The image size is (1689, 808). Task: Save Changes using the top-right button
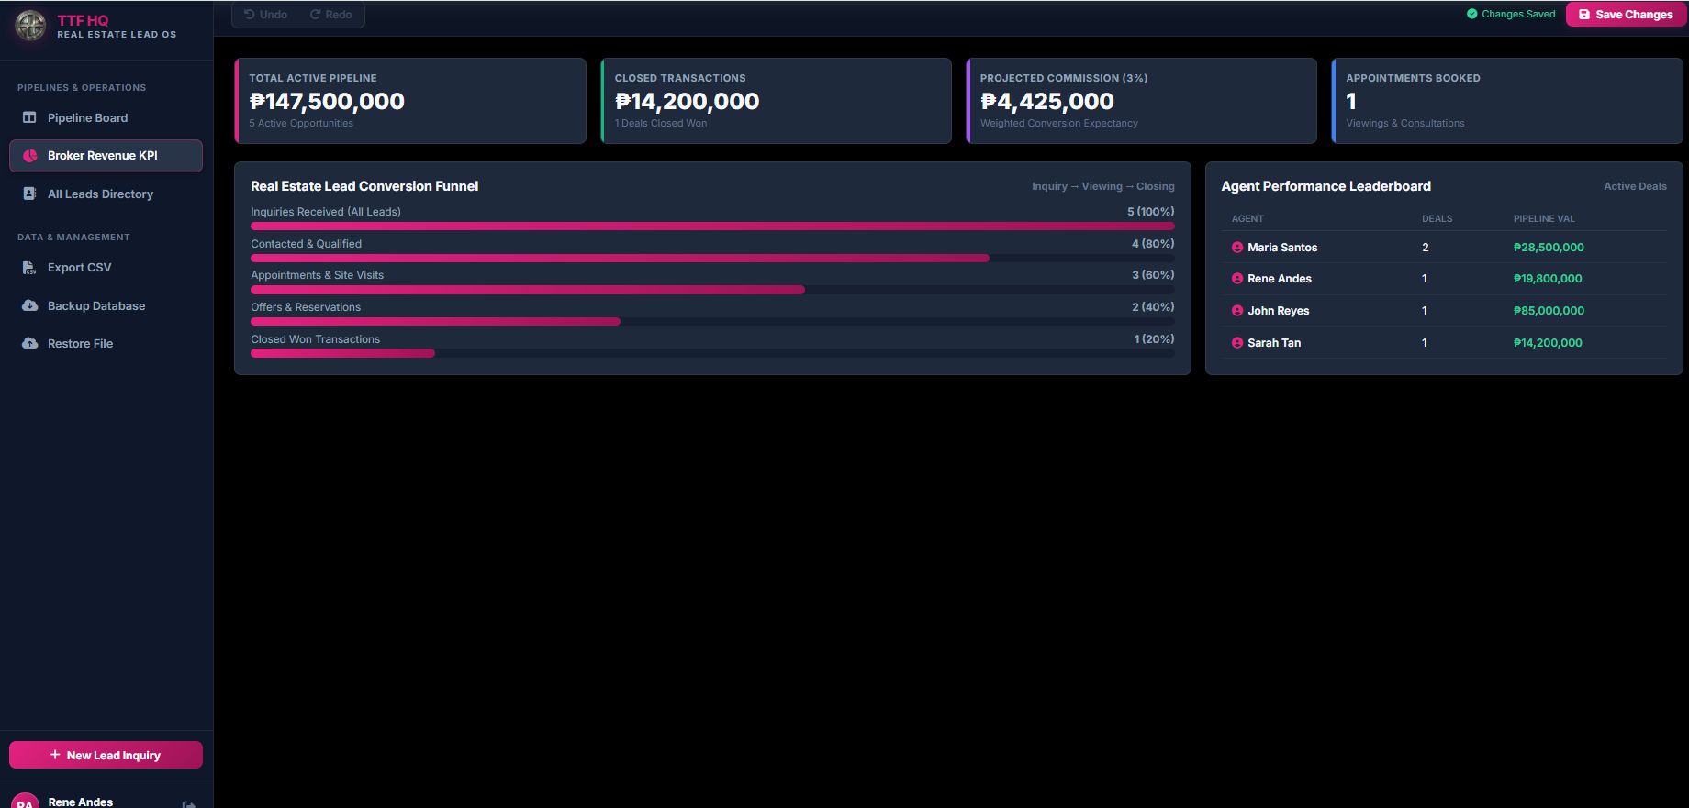1626,15
